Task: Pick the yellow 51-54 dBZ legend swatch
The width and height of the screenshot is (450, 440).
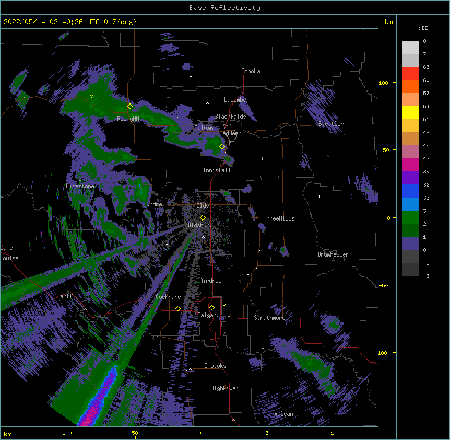Action: 410,112
